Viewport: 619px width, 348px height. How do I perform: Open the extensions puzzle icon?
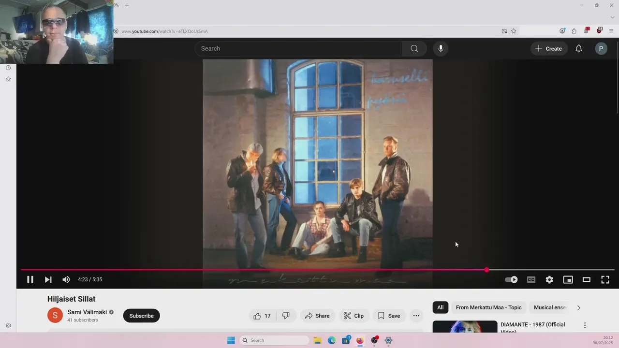point(574,31)
